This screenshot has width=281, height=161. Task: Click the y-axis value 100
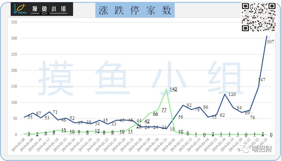click(14, 103)
